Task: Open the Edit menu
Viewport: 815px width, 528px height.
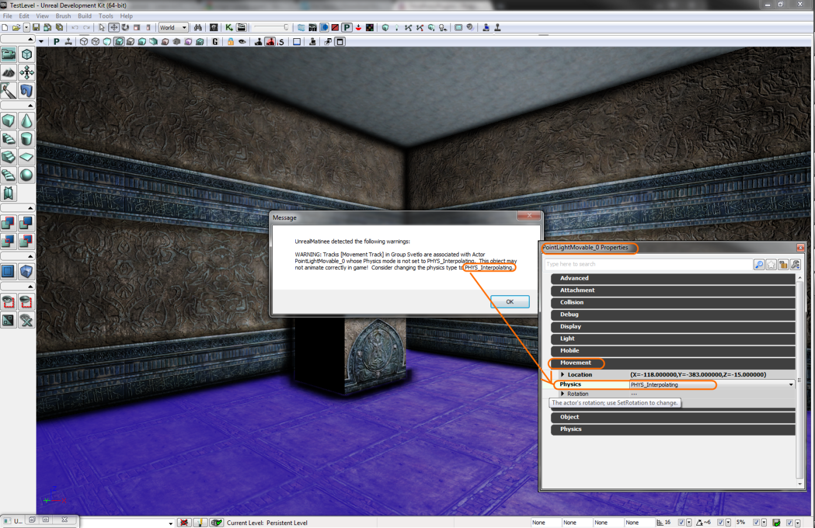Action: [24, 16]
